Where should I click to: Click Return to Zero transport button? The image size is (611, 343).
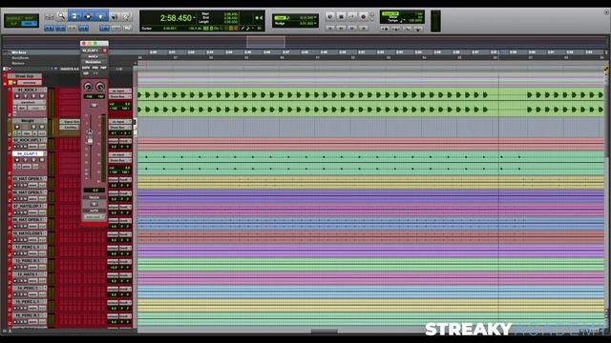[x=329, y=29]
